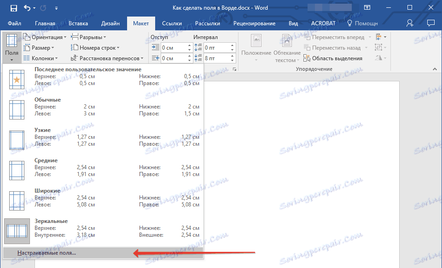Select the Узкие margin preset
Screen dimensions: 442x268
coord(103,140)
